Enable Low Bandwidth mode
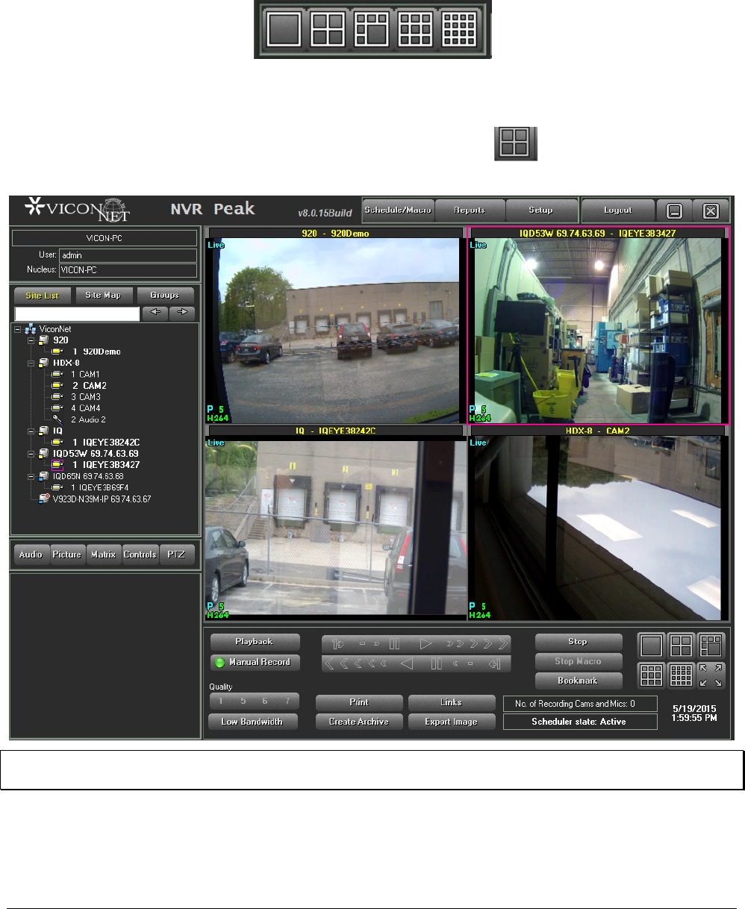The height and width of the screenshot is (909, 745). (x=252, y=722)
